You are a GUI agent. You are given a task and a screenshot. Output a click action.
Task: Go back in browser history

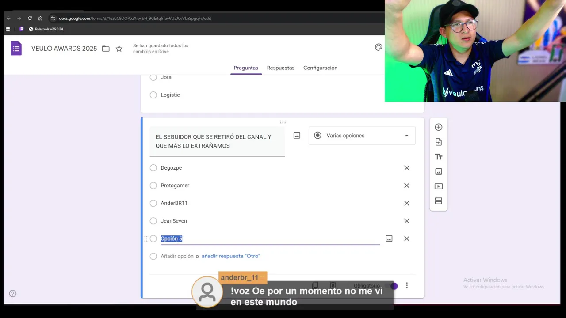(8, 18)
